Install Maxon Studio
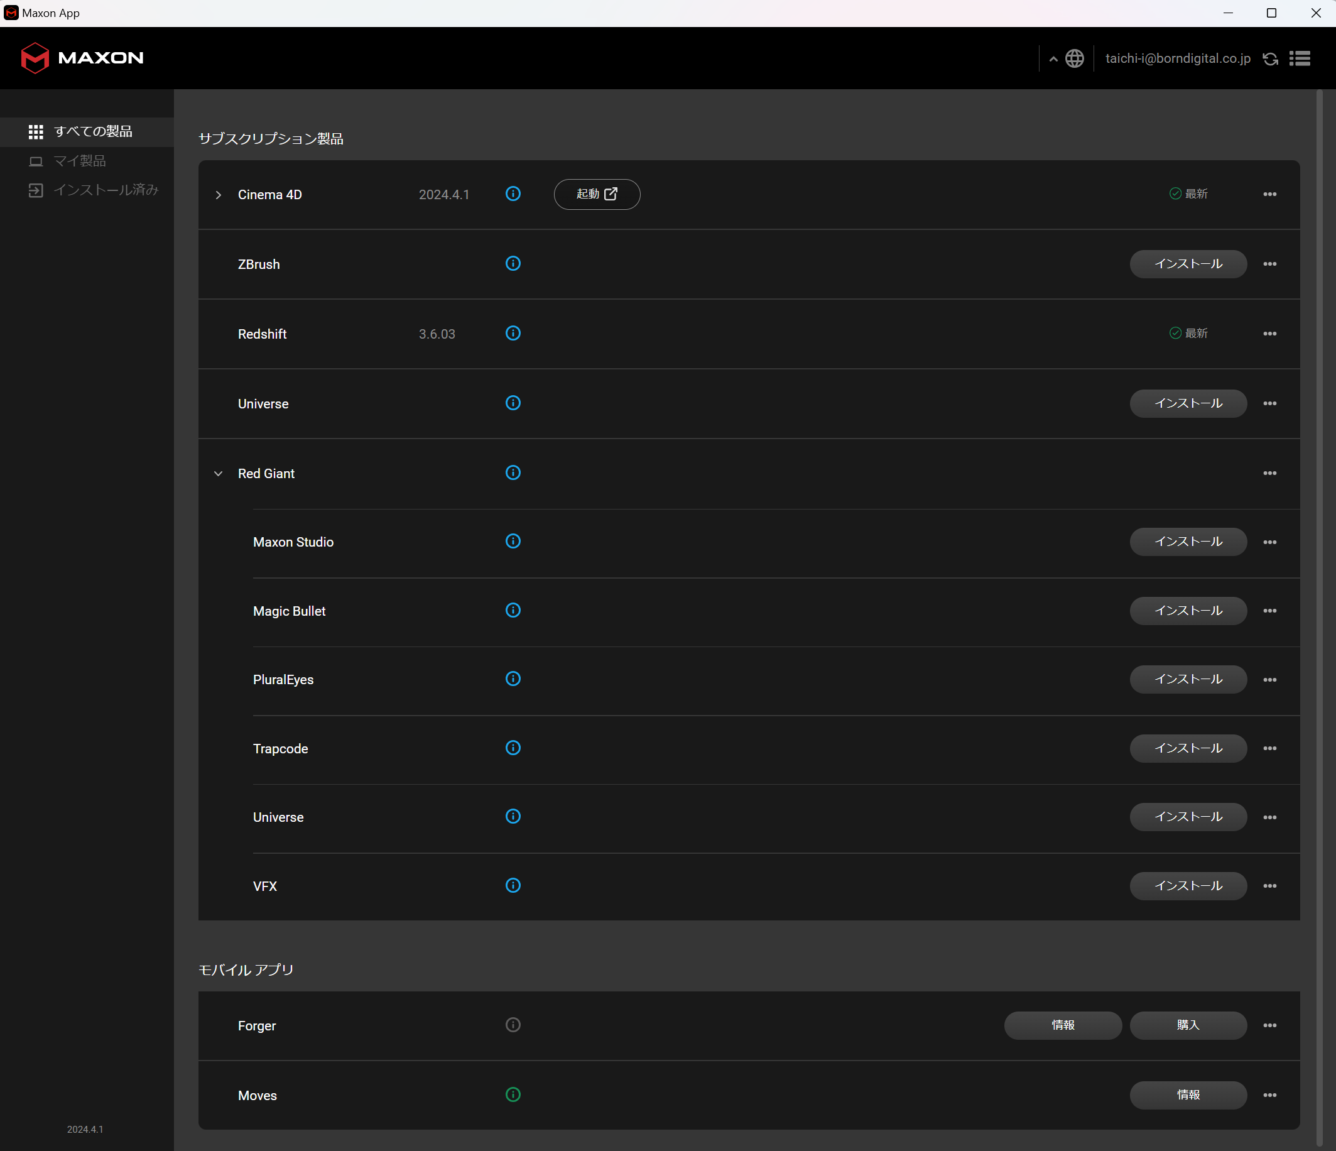1336x1151 pixels. point(1188,542)
